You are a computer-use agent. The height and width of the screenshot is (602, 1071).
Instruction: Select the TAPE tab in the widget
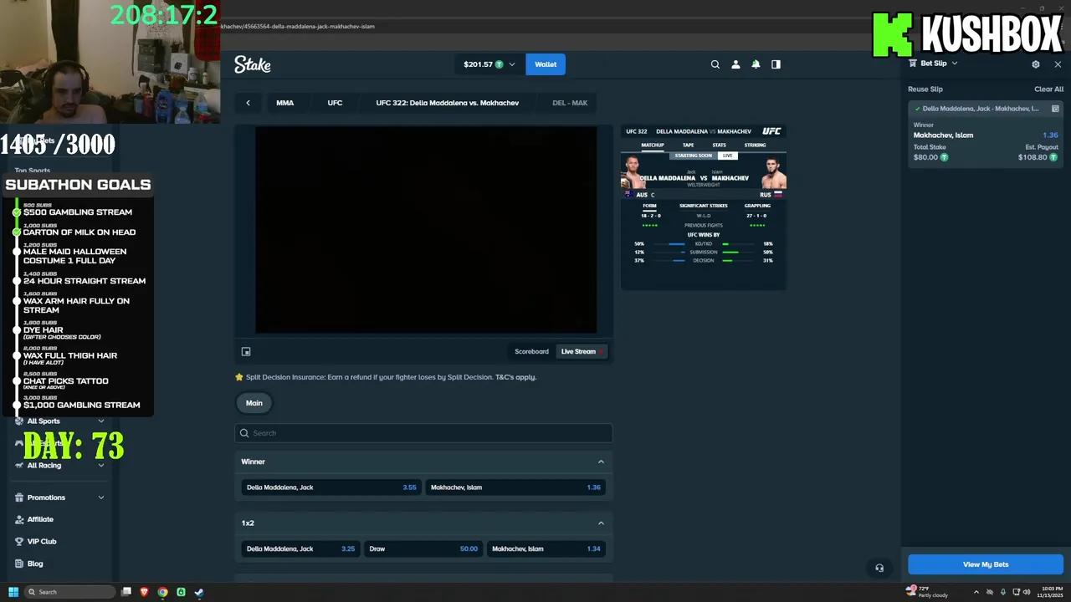click(688, 145)
